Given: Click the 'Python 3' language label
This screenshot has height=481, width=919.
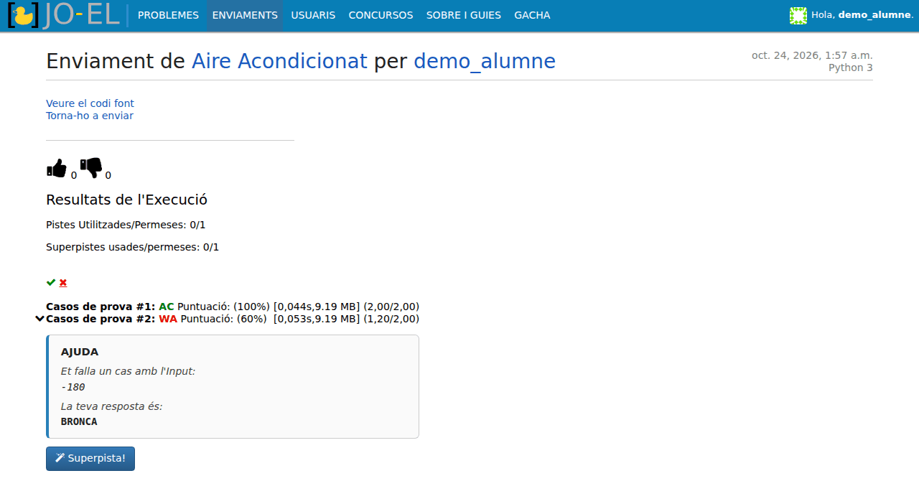Looking at the screenshot, I should (x=851, y=67).
